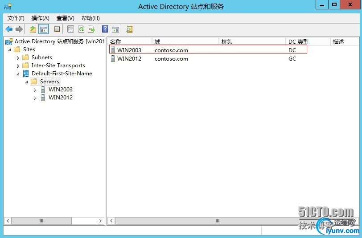The height and width of the screenshot is (238, 362).
Task: Open Help with the question mark icon
Action: click(105, 29)
